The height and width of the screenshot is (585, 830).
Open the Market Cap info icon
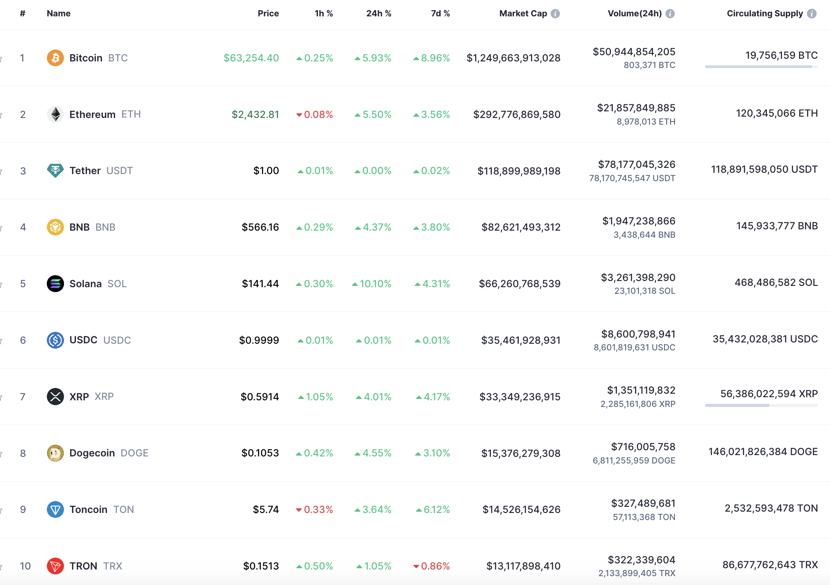pos(555,14)
